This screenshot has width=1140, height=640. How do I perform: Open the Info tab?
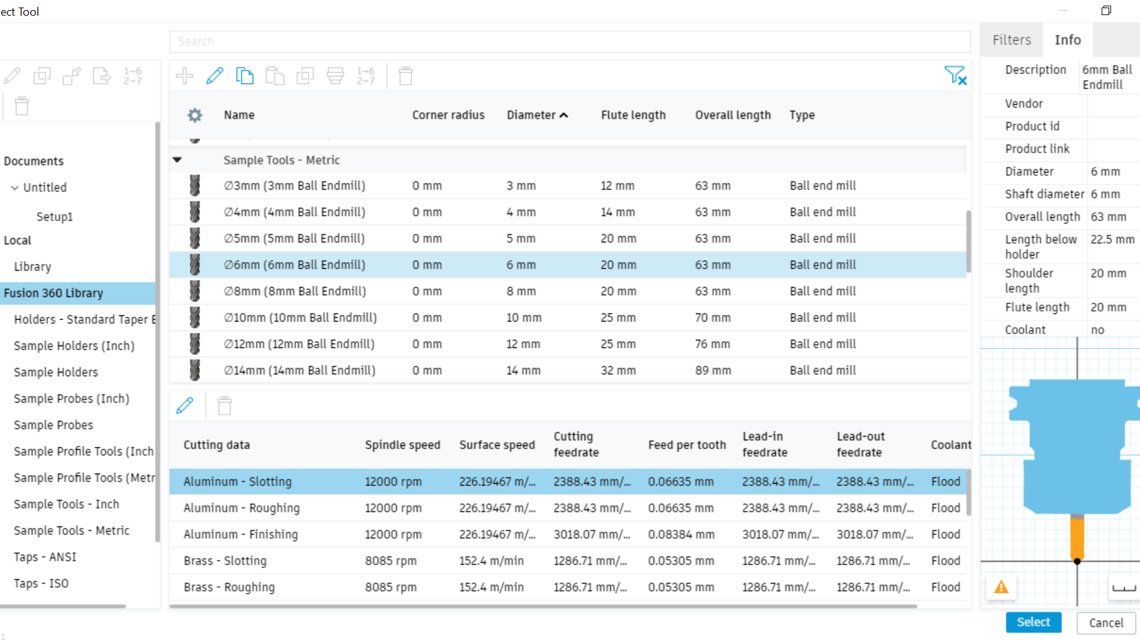[1067, 39]
